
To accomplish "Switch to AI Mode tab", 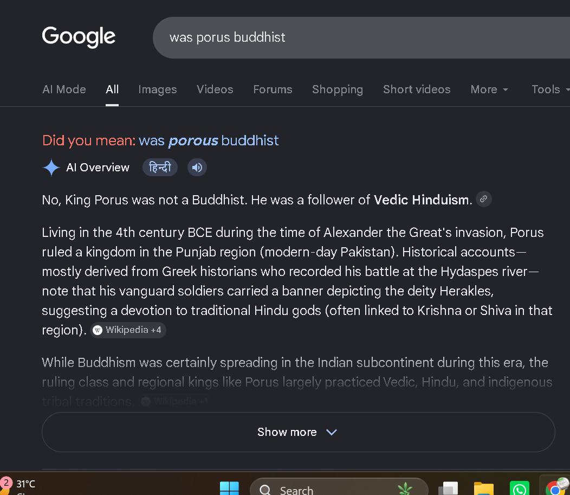I will 64,89.
